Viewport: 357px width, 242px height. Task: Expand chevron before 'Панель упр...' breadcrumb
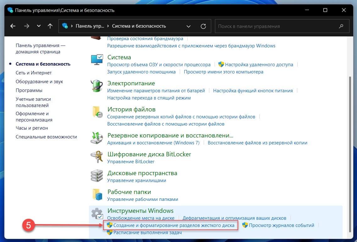pyautogui.click(x=72, y=26)
